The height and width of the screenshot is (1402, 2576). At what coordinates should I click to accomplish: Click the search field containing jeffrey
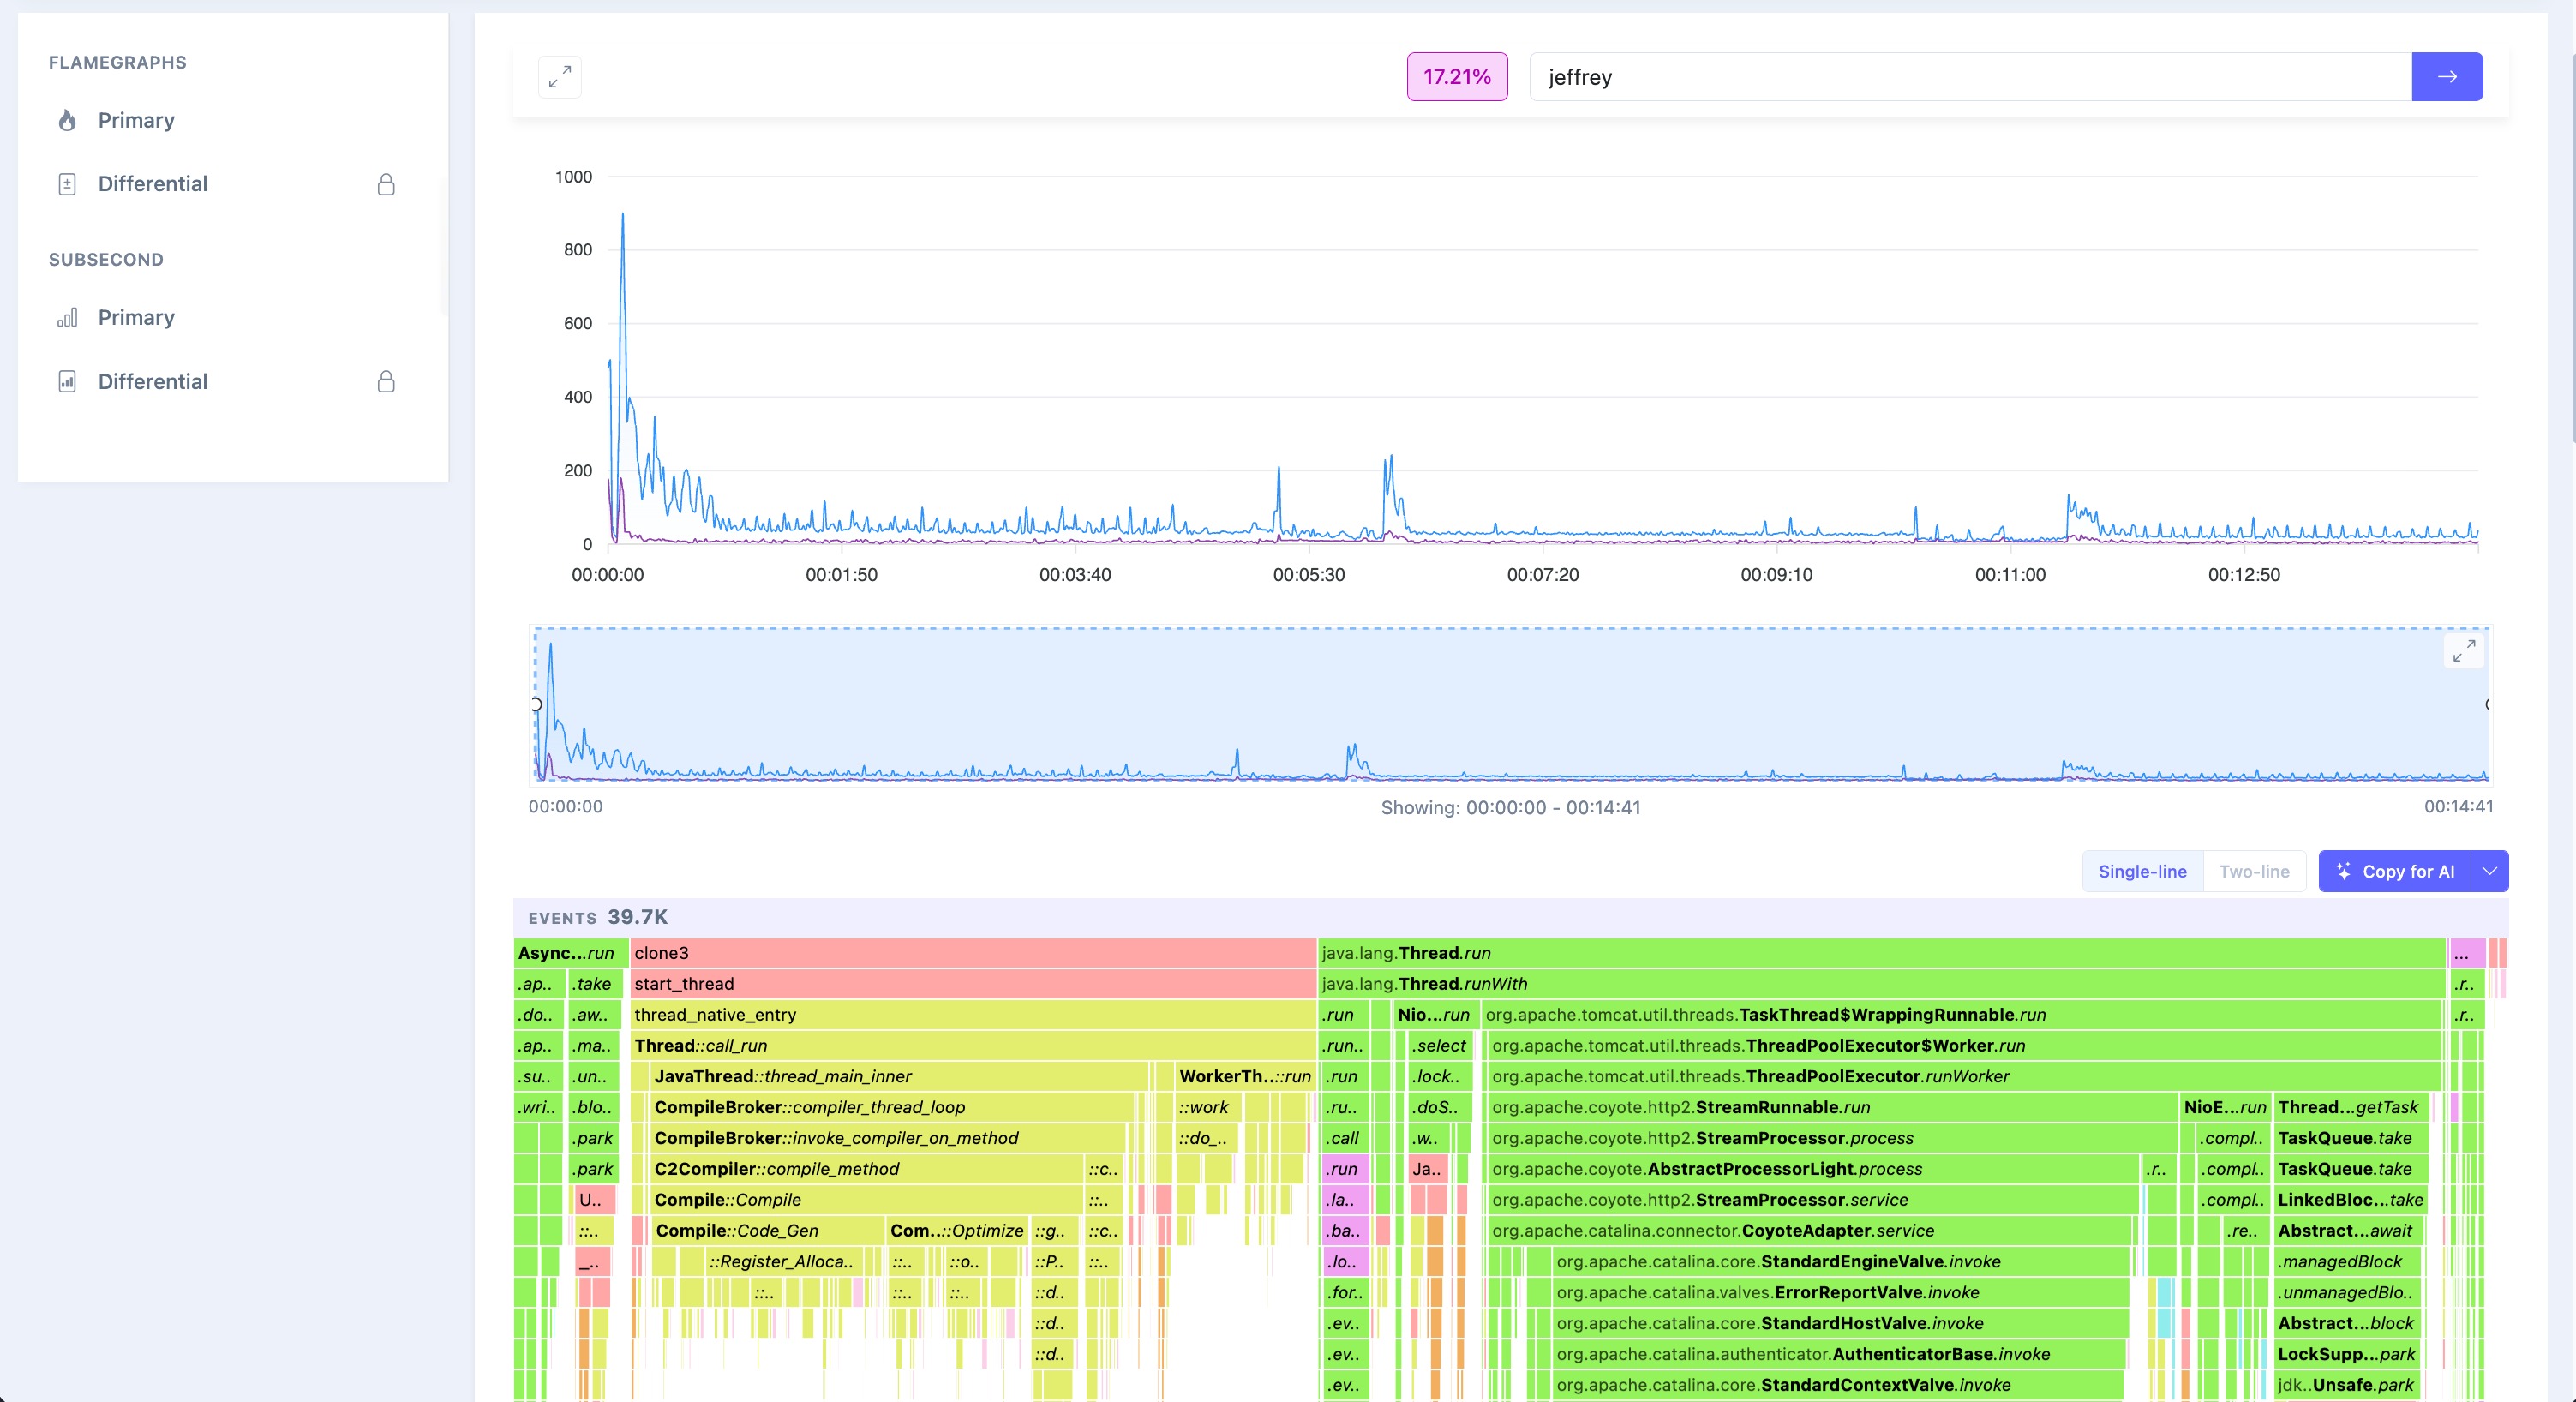coord(1970,77)
